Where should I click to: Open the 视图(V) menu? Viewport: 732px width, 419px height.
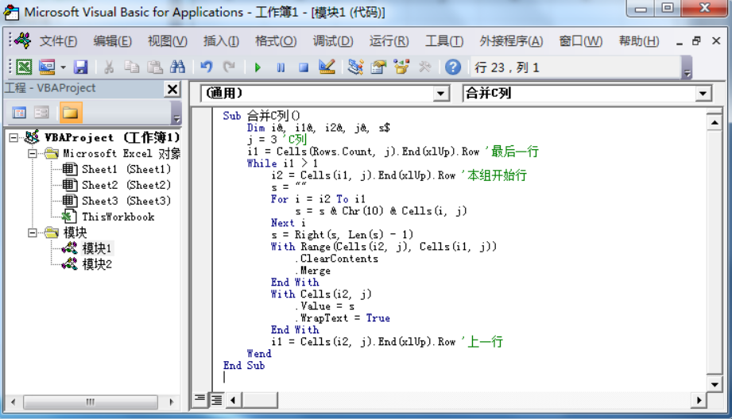(168, 41)
